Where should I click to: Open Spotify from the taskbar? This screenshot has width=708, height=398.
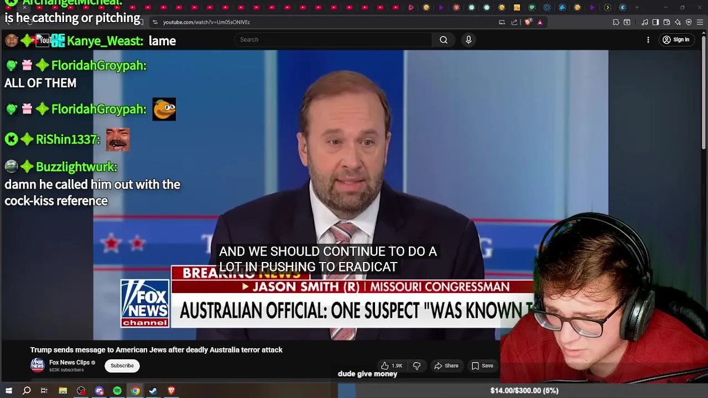click(x=117, y=391)
